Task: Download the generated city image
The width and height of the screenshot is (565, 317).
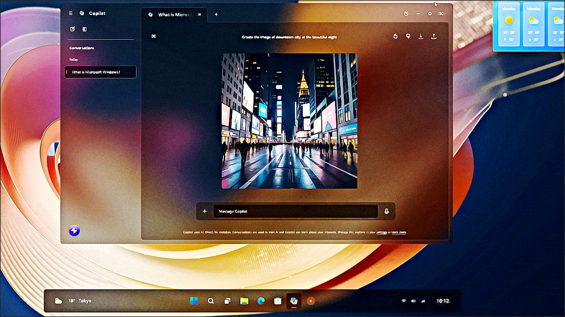Action: click(x=421, y=36)
